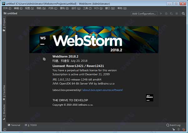Click the !about.box.open.source.software! link

[x=102, y=90]
